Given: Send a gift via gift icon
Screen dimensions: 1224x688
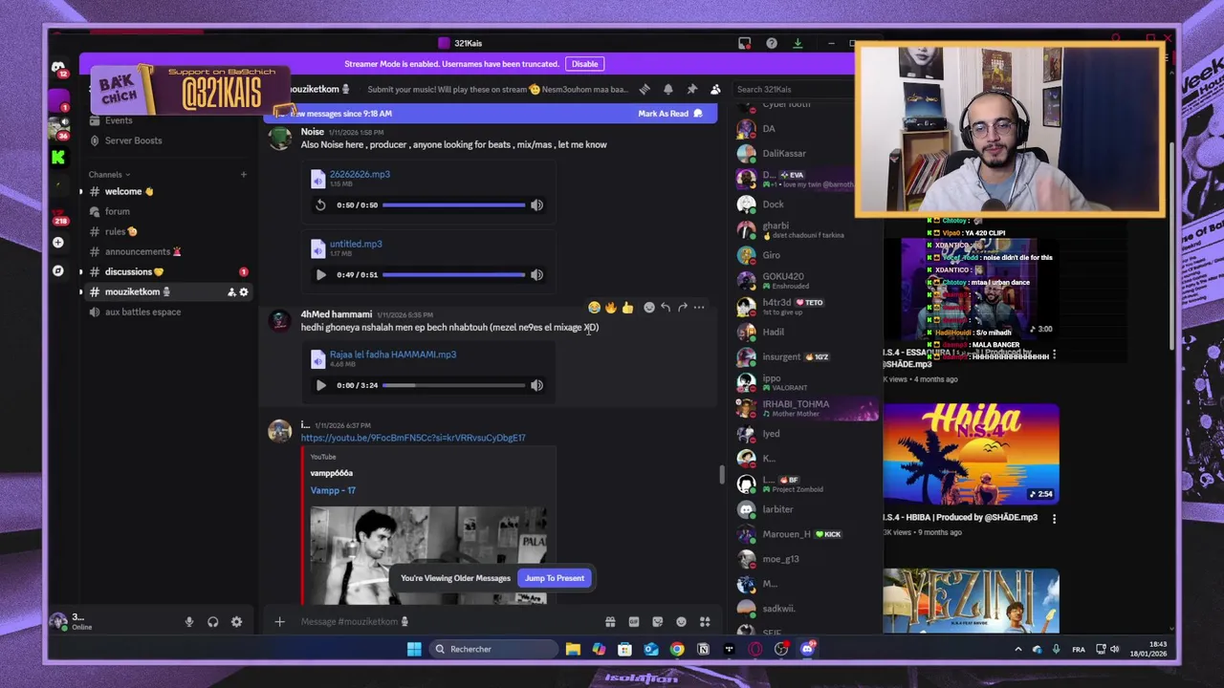Looking at the screenshot, I should pos(610,621).
